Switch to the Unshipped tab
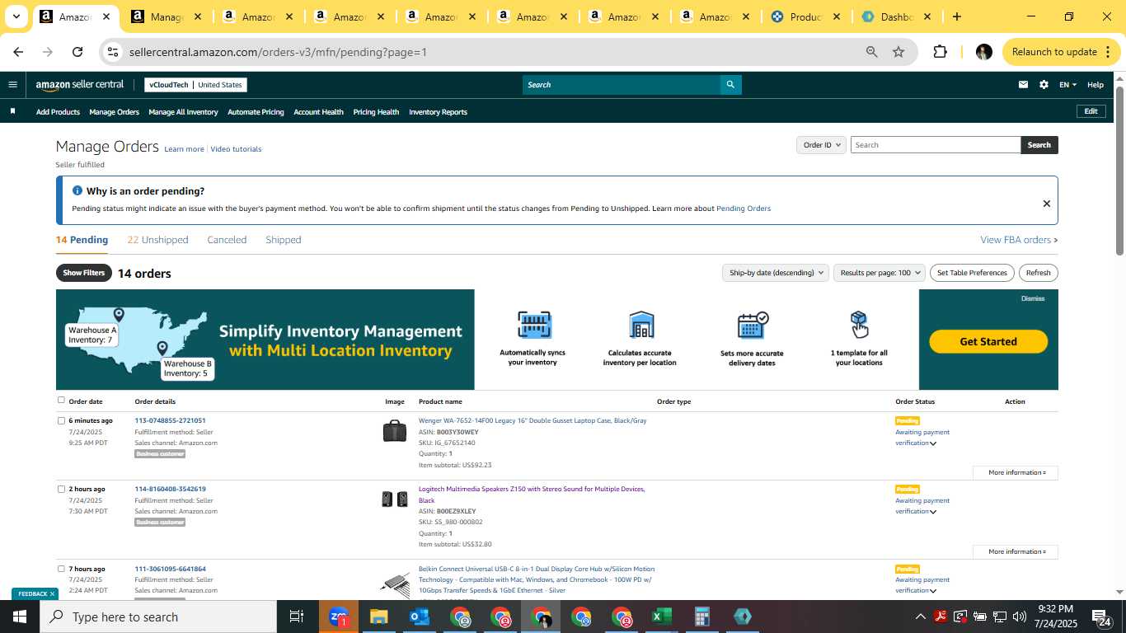This screenshot has width=1126, height=633. [158, 240]
